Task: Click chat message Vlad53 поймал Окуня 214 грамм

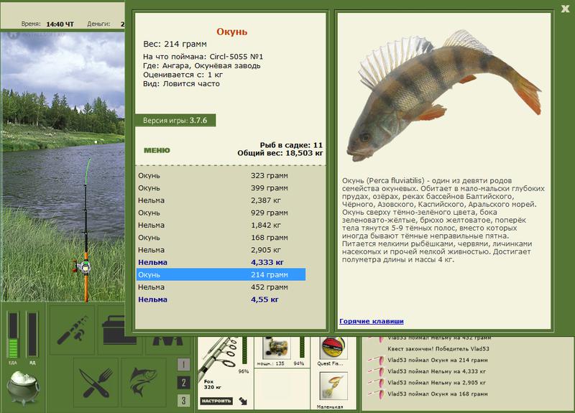Action: tap(438, 361)
